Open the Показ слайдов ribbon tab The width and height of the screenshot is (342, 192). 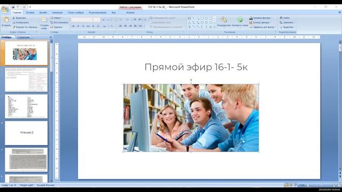[76, 13]
